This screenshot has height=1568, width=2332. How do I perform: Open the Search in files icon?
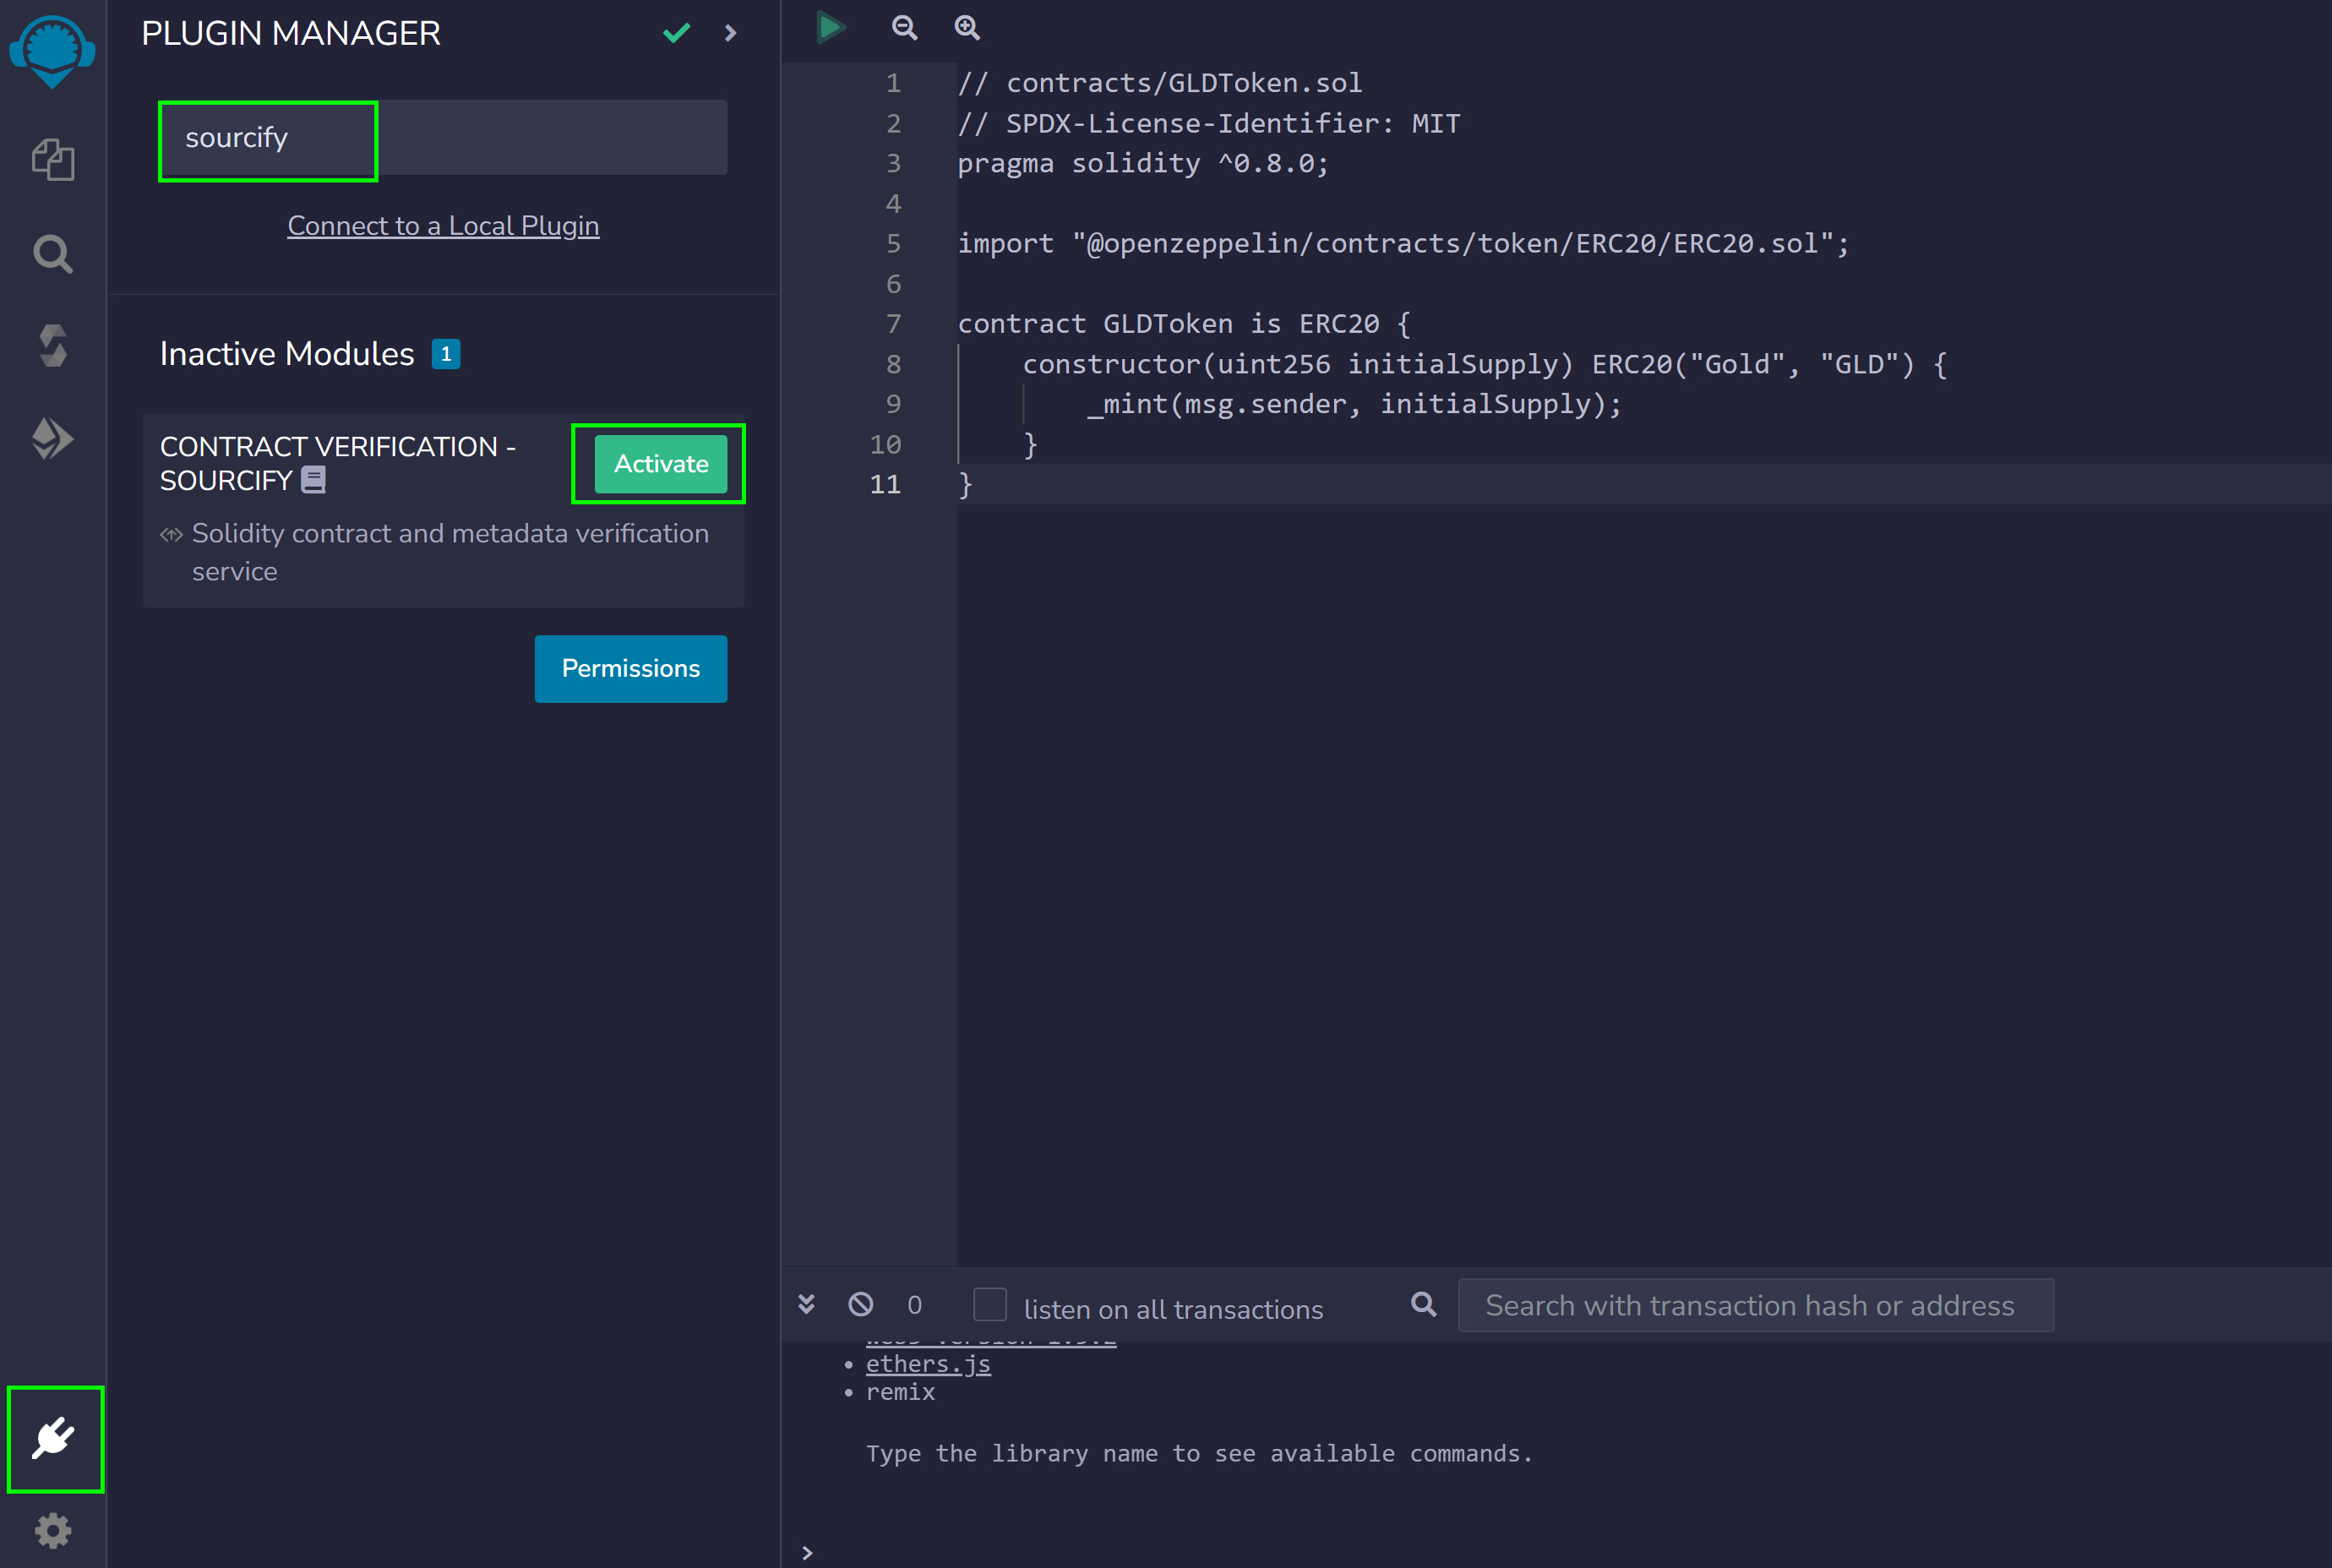click(53, 254)
